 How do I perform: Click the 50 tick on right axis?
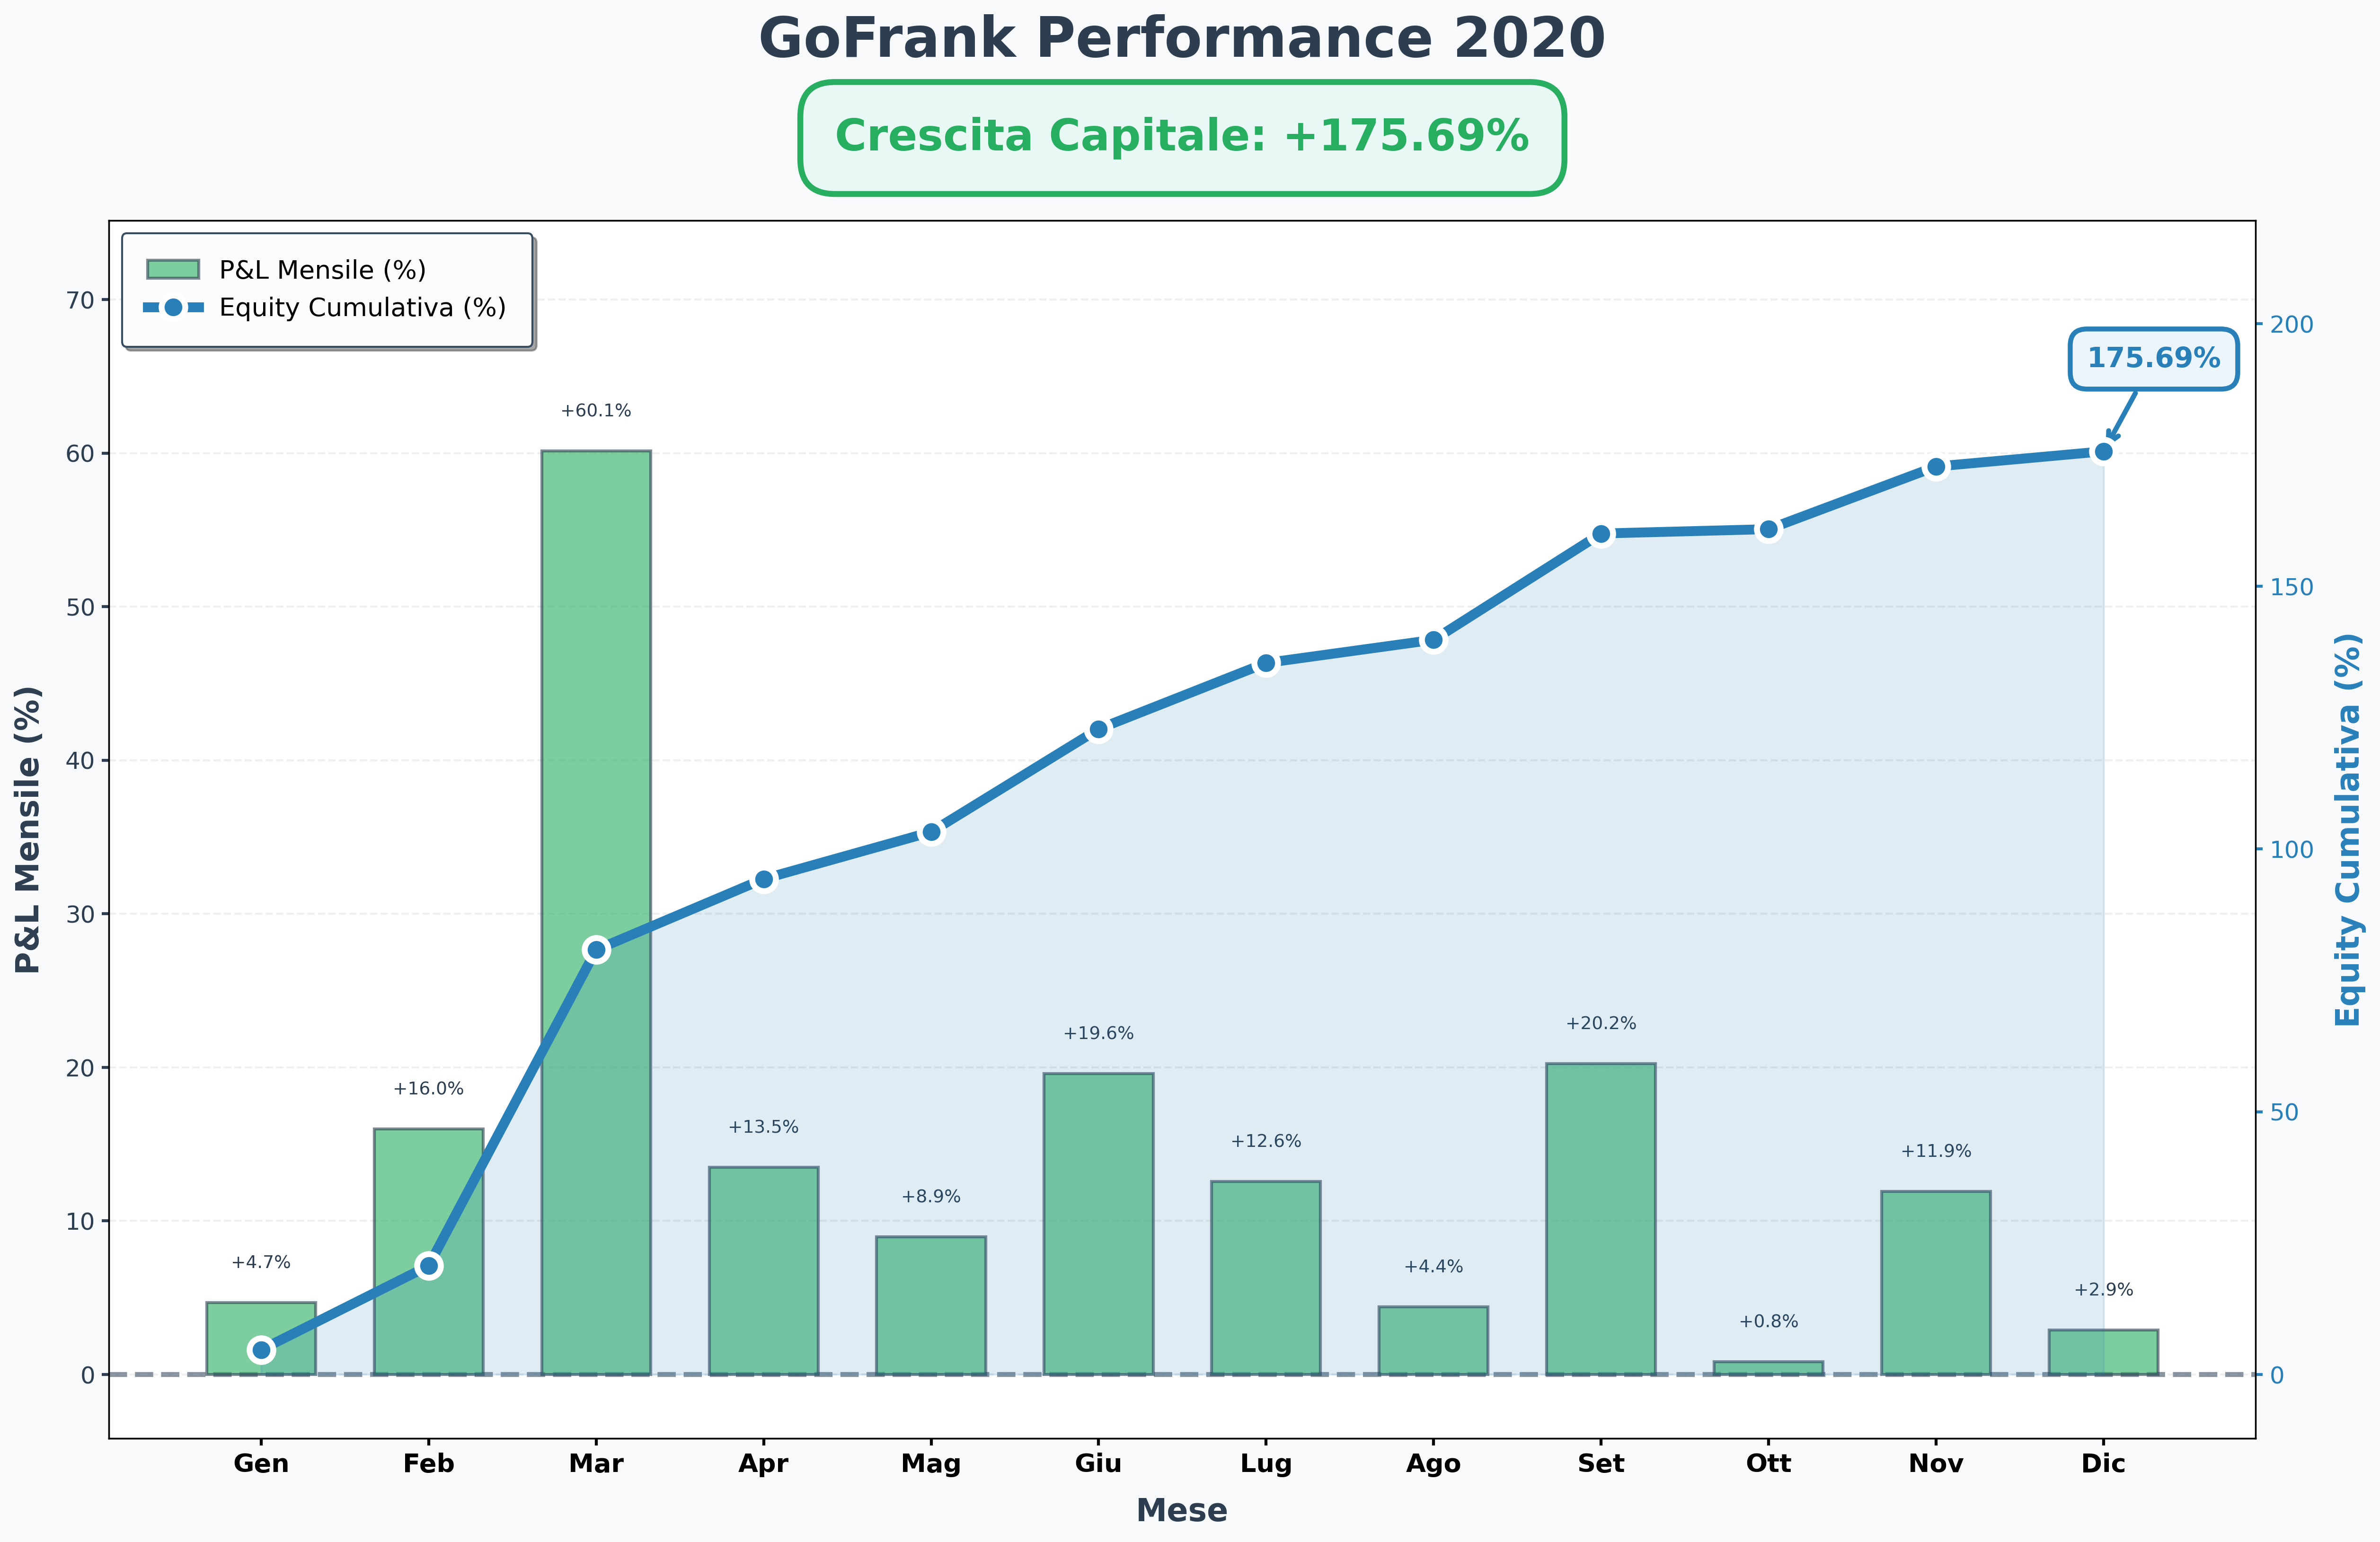tap(2286, 1112)
